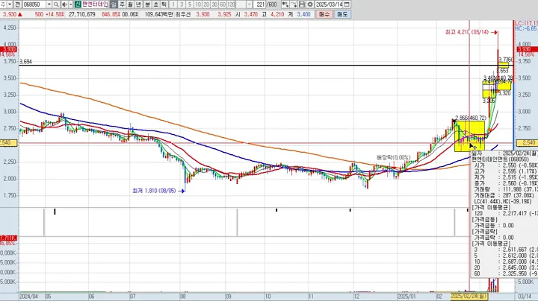The width and height of the screenshot is (538, 301).
Task: Select the 월 monthly period toggle
Action: point(130,4)
